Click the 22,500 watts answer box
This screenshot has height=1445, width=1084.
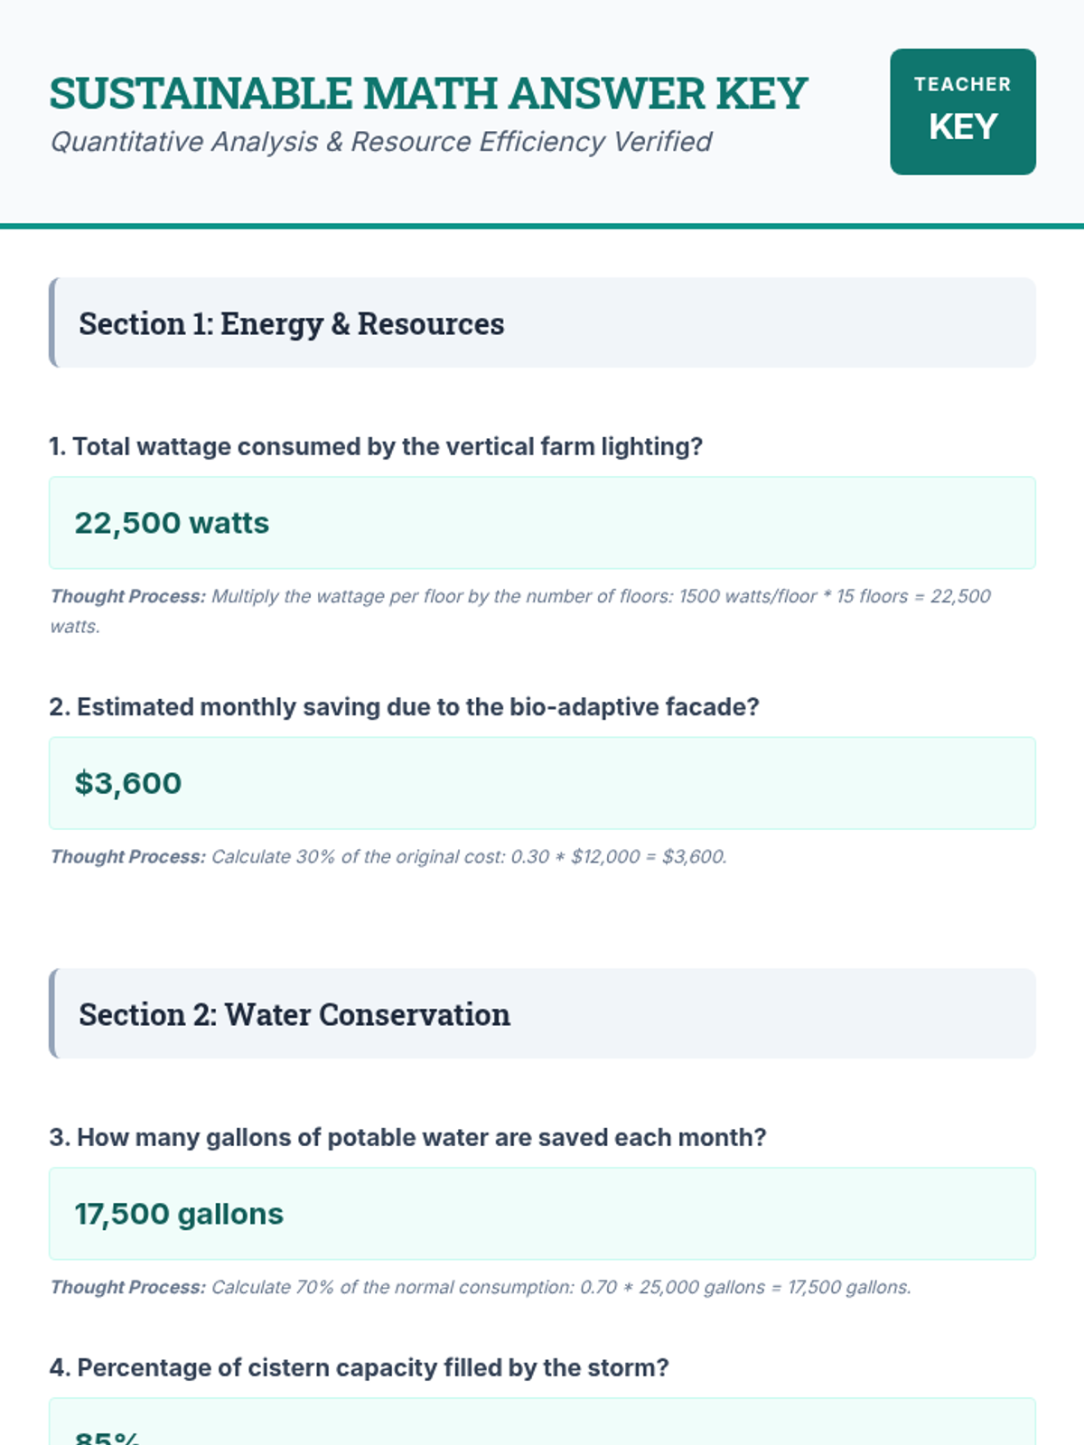coord(542,523)
